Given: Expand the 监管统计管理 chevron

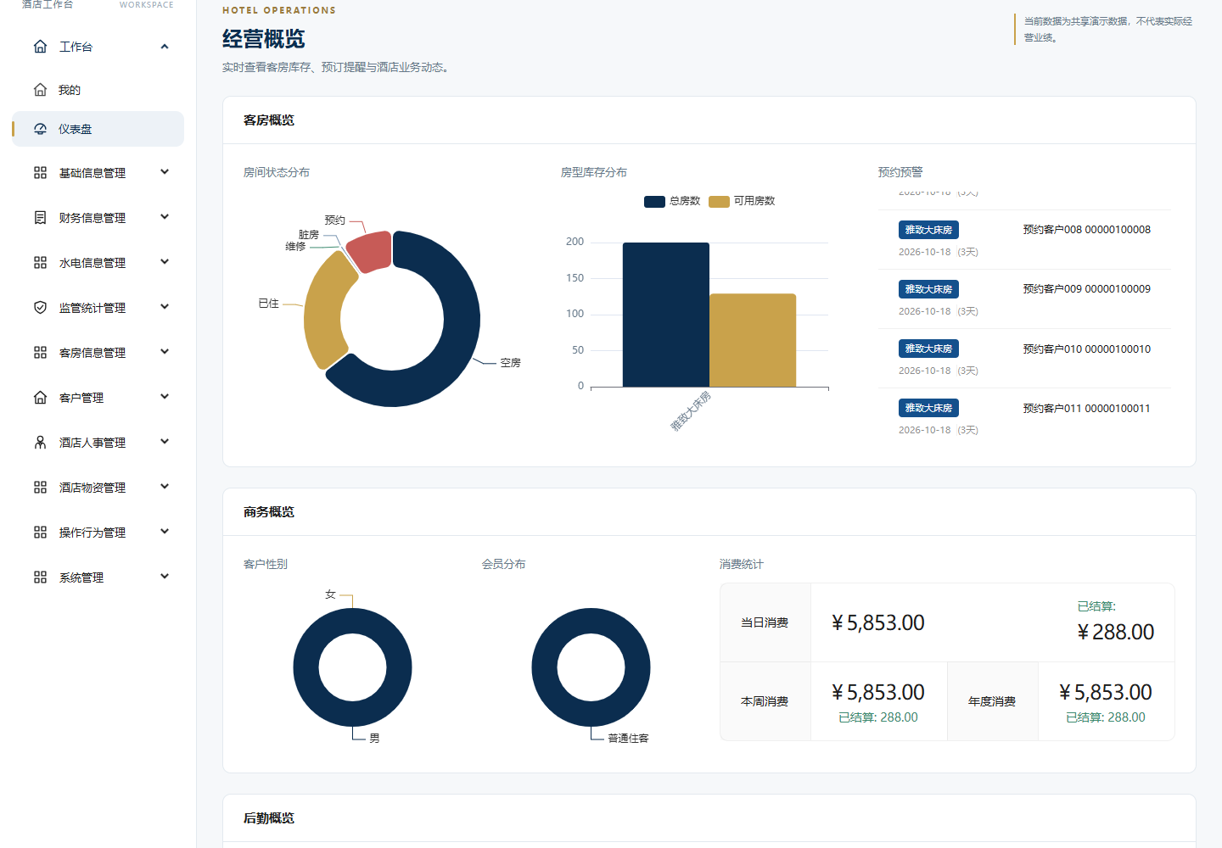Looking at the screenshot, I should pos(165,307).
